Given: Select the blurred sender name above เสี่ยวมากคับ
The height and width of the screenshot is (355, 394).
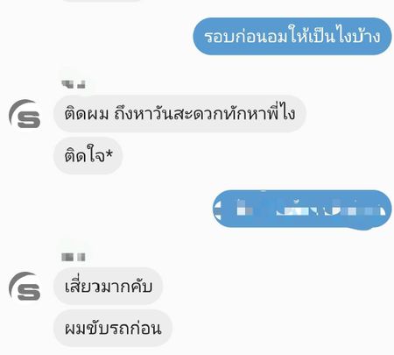Looking at the screenshot, I should click(x=74, y=257).
